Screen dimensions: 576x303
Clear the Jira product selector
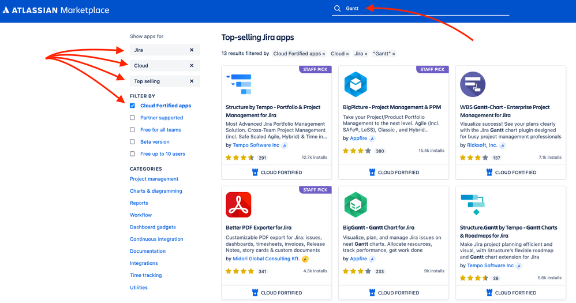(192, 50)
